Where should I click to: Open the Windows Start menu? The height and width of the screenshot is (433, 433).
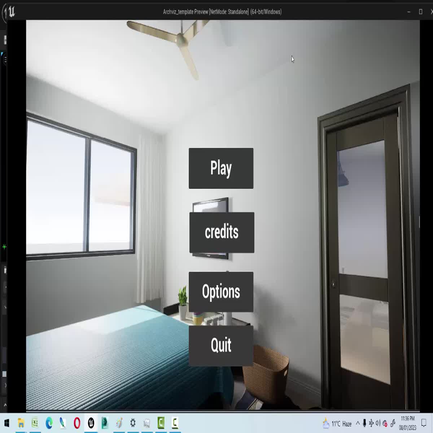point(6,422)
